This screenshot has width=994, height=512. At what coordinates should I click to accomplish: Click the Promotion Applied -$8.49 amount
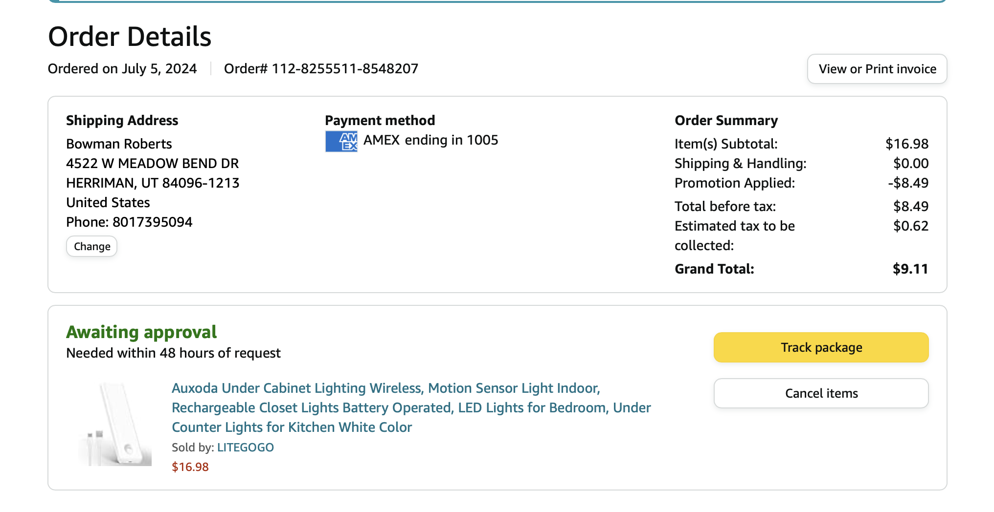click(908, 183)
